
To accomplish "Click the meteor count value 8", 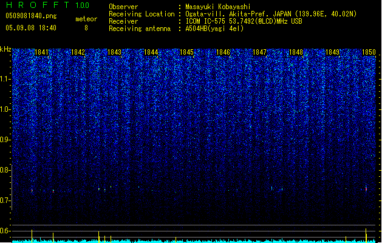I will click(x=86, y=28).
